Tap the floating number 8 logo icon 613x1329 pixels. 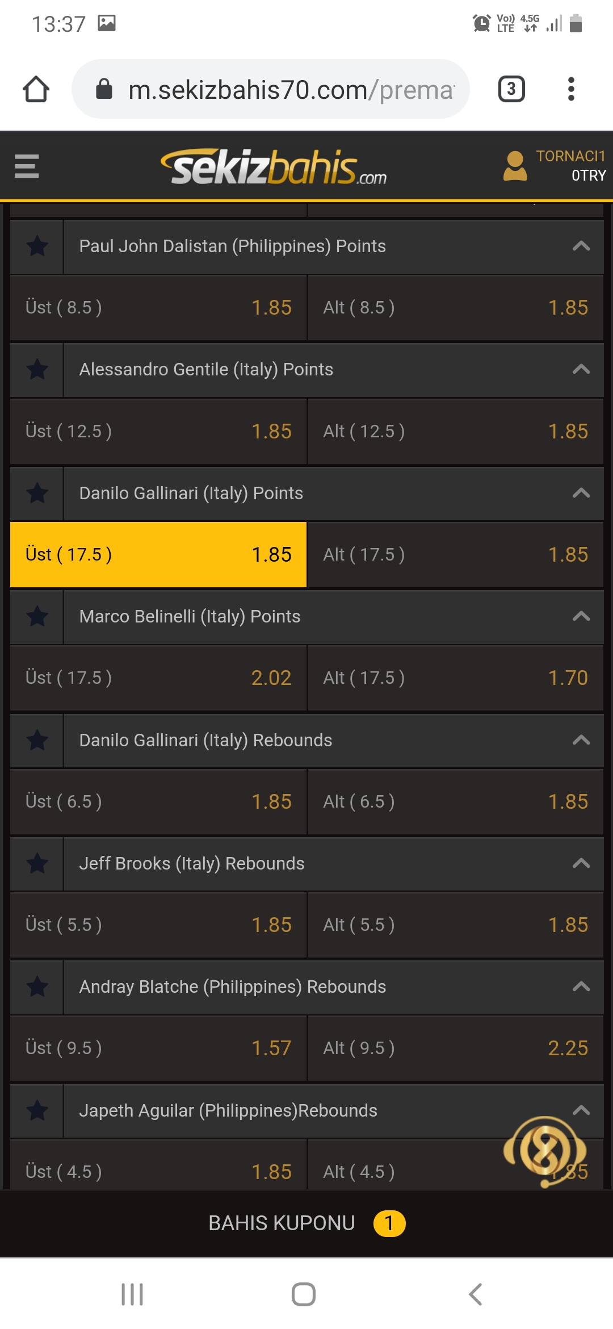pyautogui.click(x=545, y=1151)
